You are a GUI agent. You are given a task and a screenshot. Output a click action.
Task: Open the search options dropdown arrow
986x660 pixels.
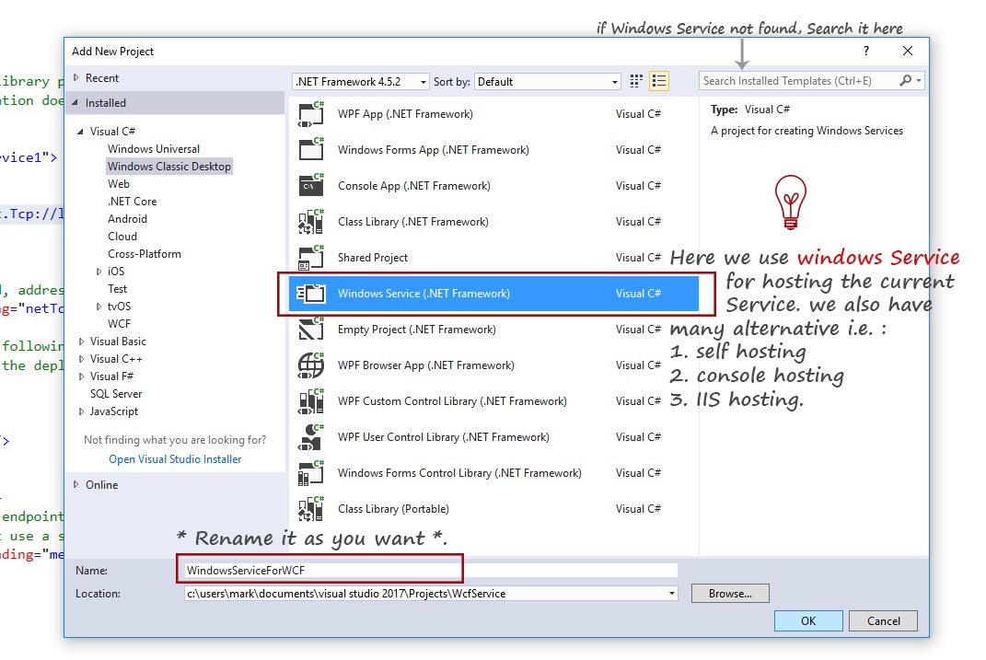click(x=919, y=80)
